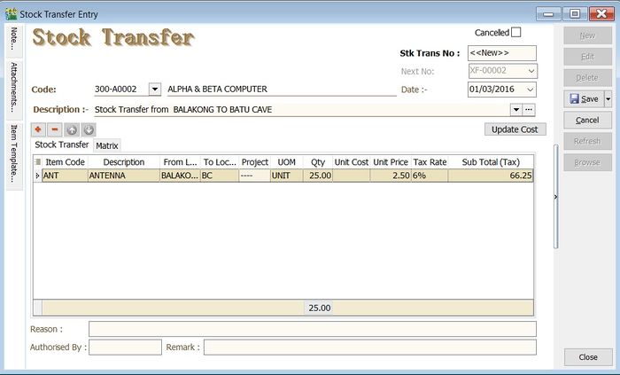Click the ANT row indicator arrow
The width and height of the screenshot is (620, 375).
coord(37,176)
